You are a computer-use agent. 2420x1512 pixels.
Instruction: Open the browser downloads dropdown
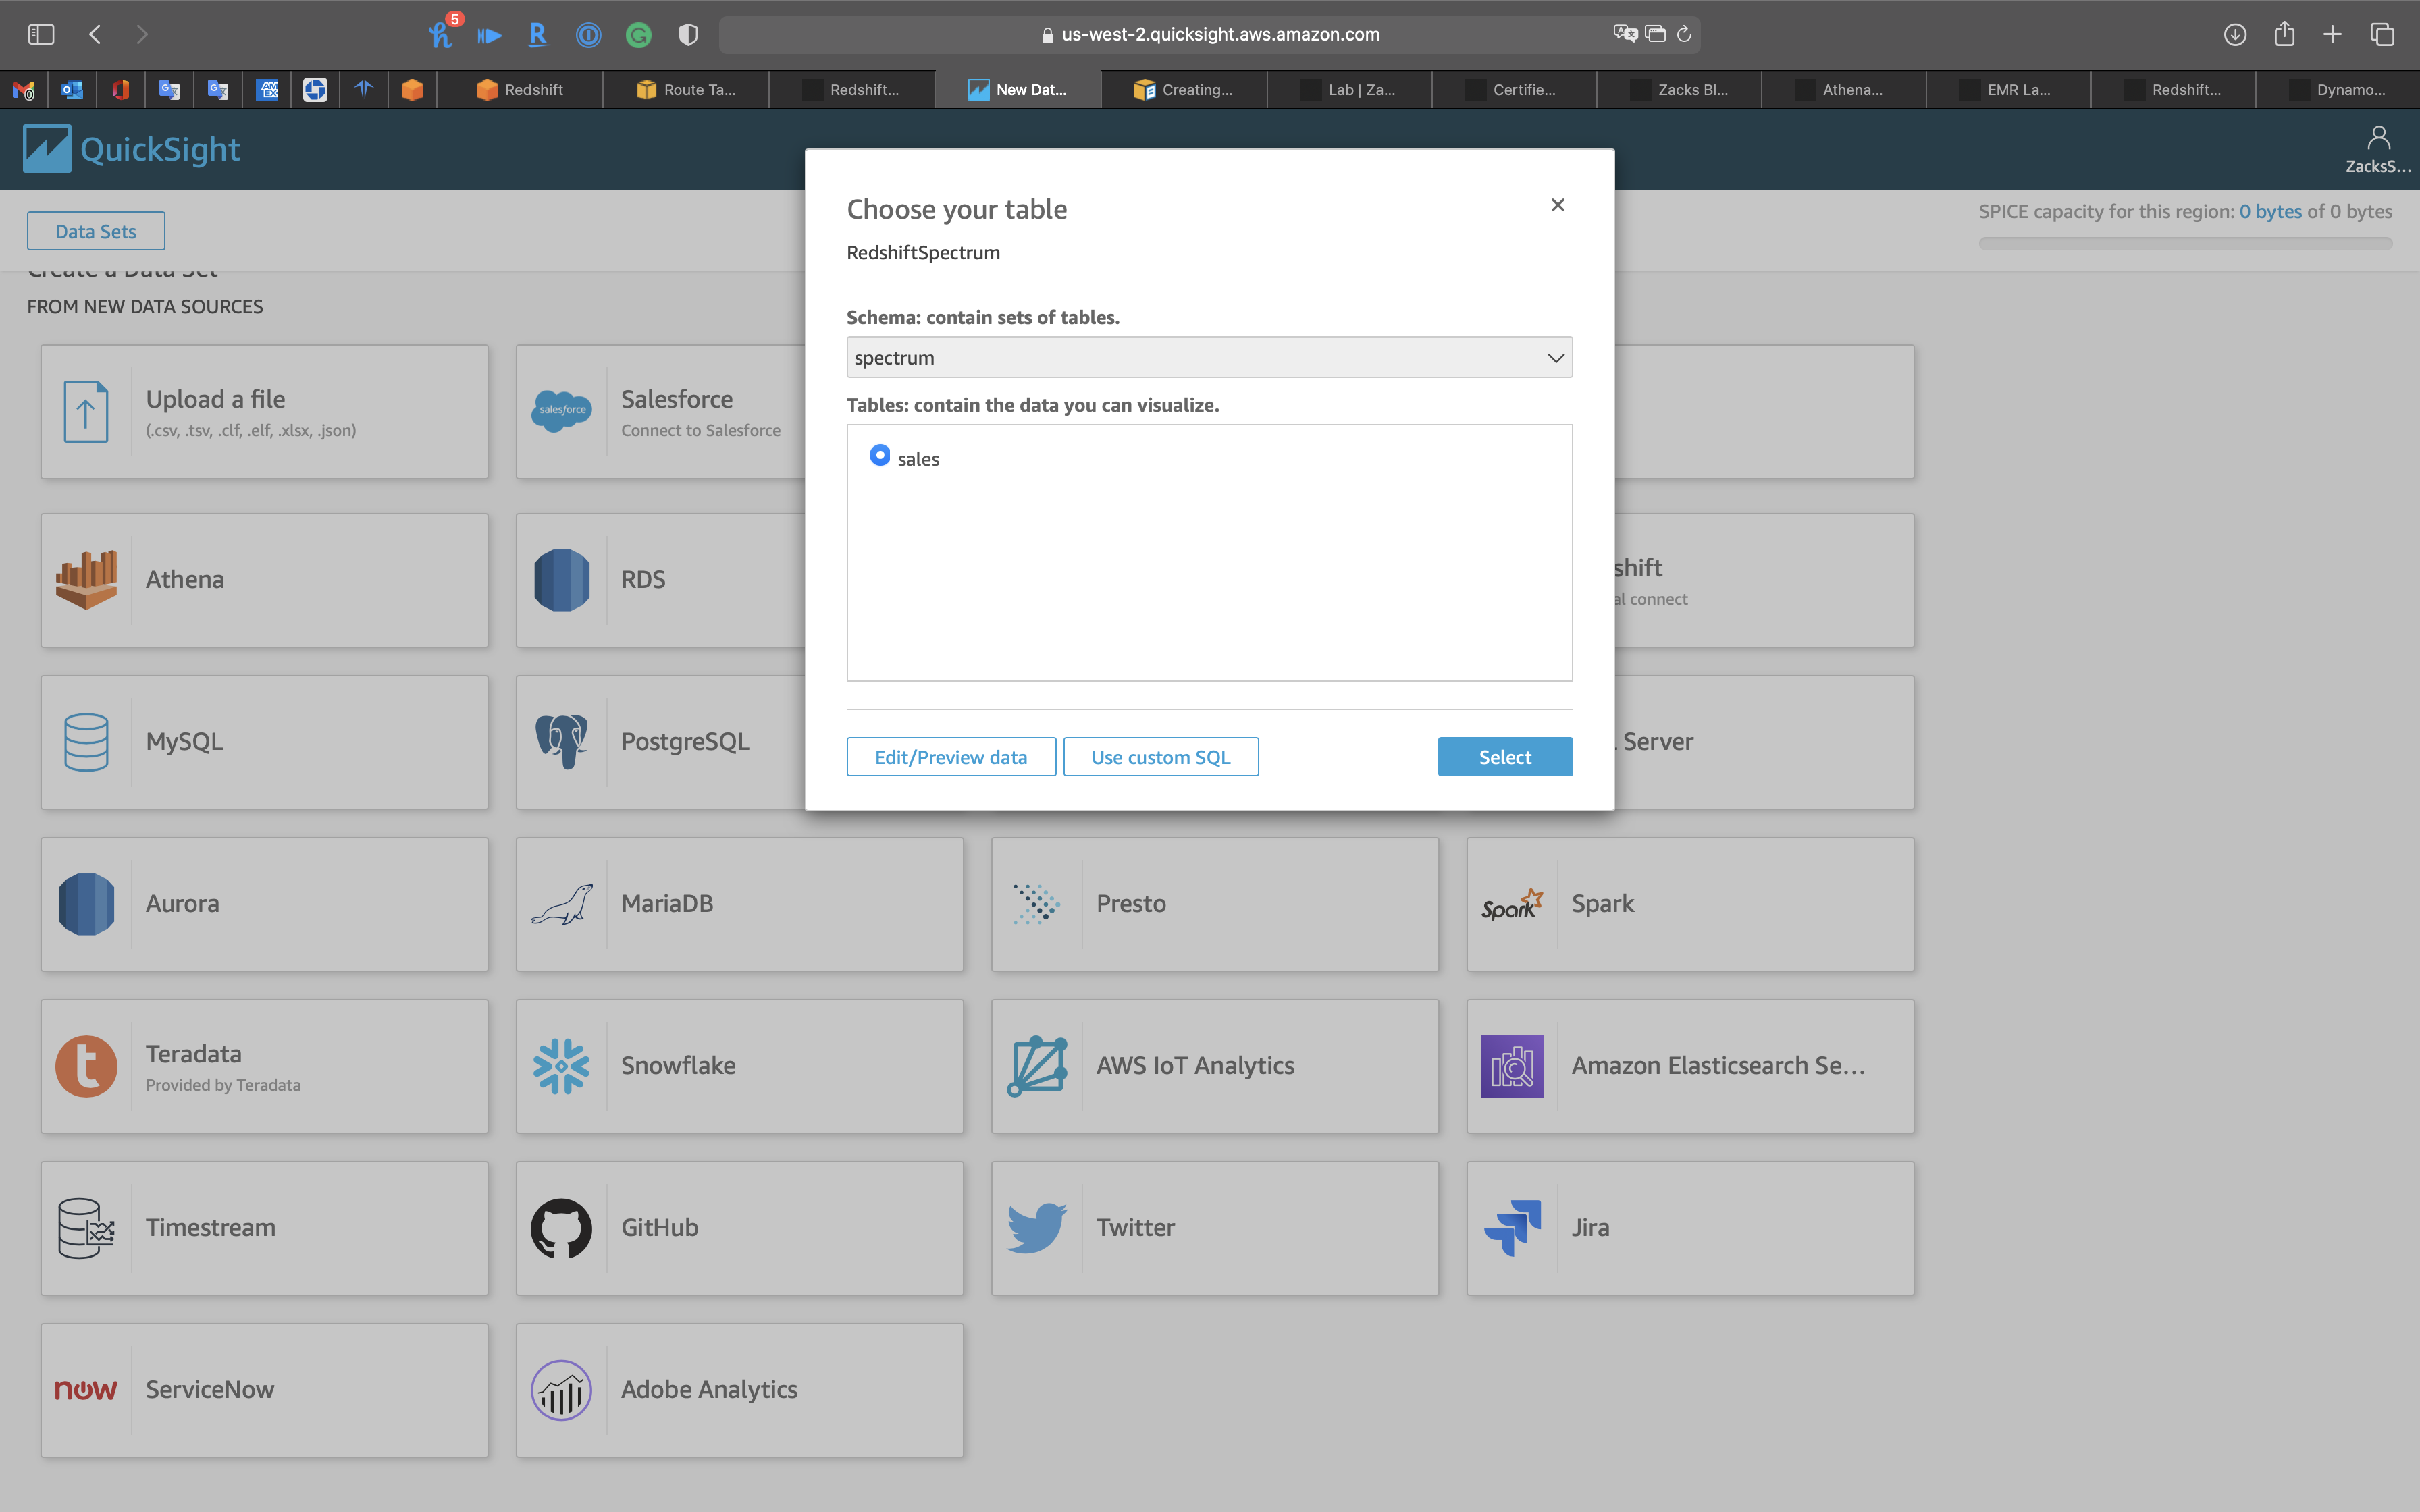(2235, 35)
